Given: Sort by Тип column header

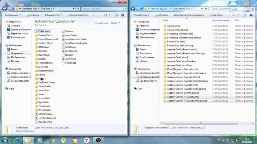Looking at the screenshot, I should click(237, 20).
